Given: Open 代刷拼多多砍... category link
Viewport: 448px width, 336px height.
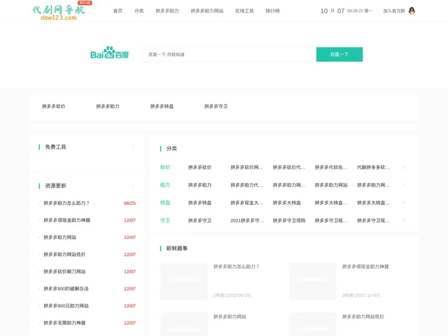Looking at the screenshot, I should click(373, 167).
